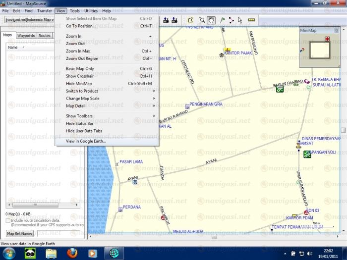
Task: Select the Zoom magnifier tool
Action: tap(202, 20)
